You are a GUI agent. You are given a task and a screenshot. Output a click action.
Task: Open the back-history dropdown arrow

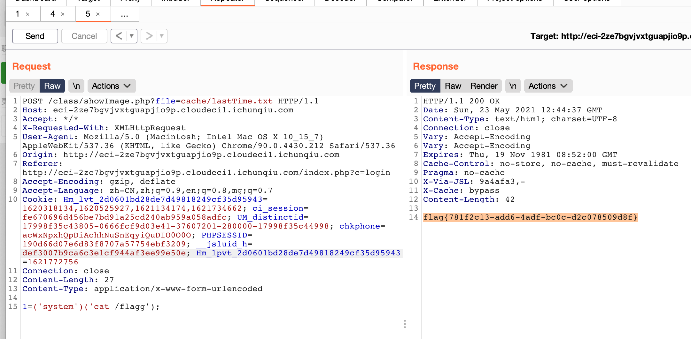[x=132, y=36]
